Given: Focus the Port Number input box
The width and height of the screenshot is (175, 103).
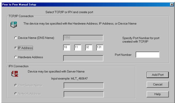Looking at the screenshot, I should (x=147, y=55).
